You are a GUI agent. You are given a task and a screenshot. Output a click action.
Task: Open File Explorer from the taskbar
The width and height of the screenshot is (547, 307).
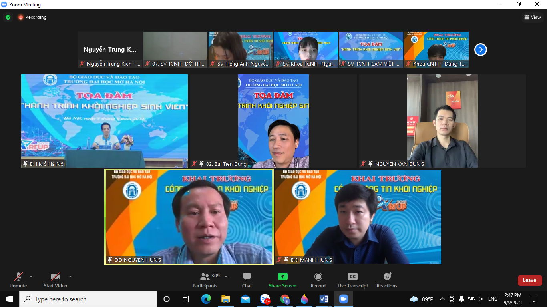pyautogui.click(x=226, y=299)
